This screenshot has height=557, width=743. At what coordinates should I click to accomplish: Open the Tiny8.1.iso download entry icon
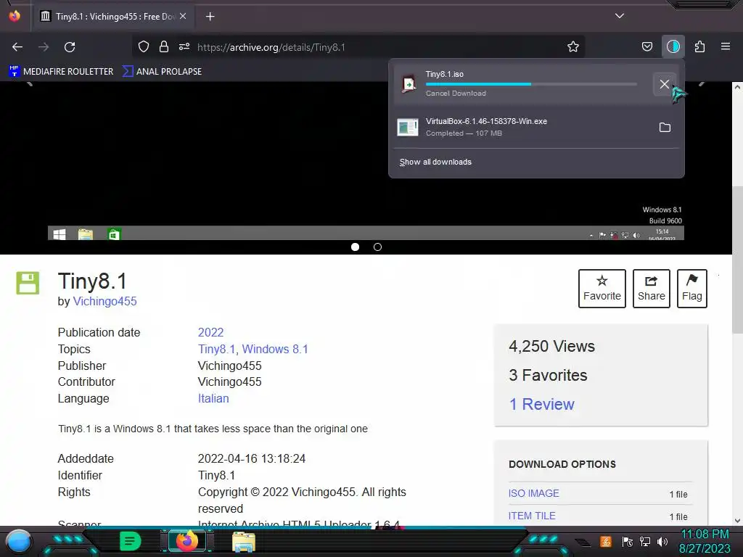click(x=408, y=84)
